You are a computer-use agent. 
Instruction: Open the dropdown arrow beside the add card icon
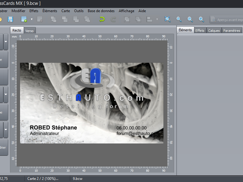[32, 19]
